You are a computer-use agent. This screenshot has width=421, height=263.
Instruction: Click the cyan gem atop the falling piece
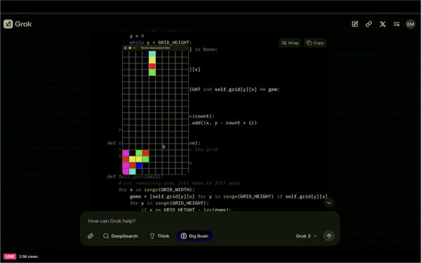click(x=152, y=54)
